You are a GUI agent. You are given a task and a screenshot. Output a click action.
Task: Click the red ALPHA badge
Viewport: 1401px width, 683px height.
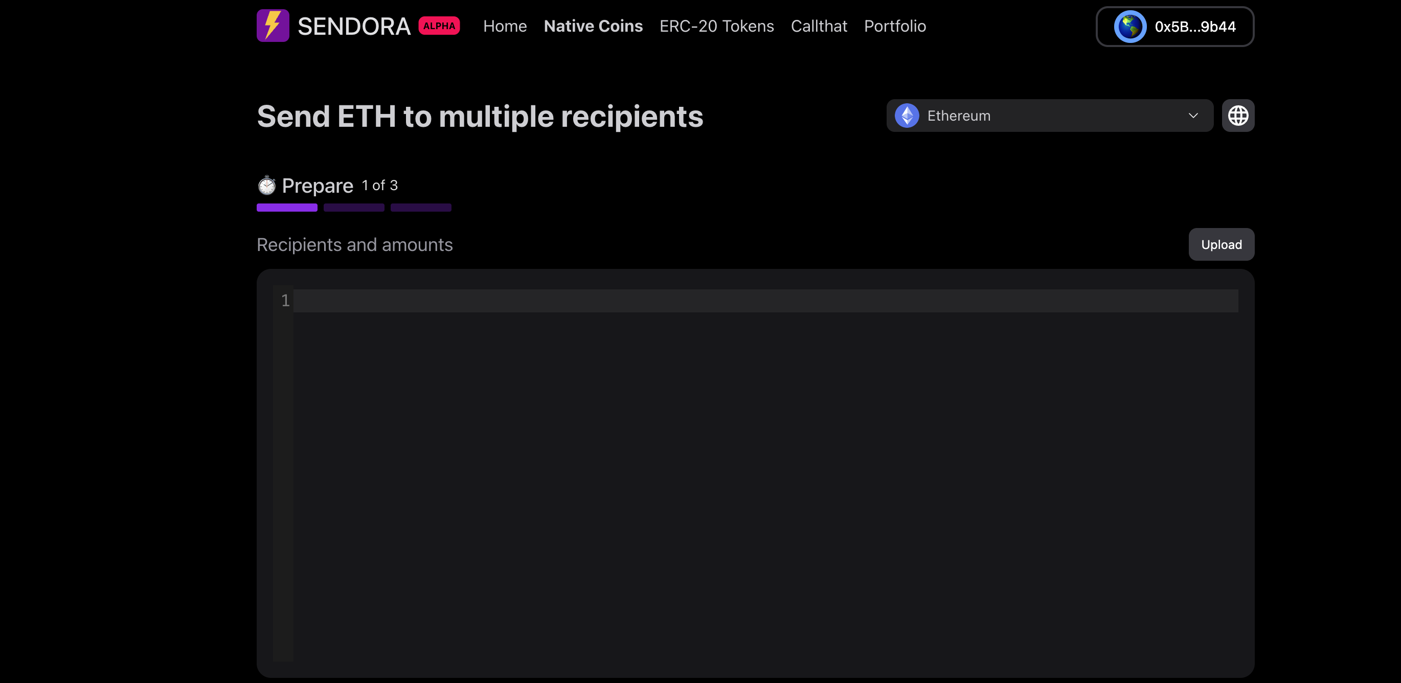tap(438, 26)
